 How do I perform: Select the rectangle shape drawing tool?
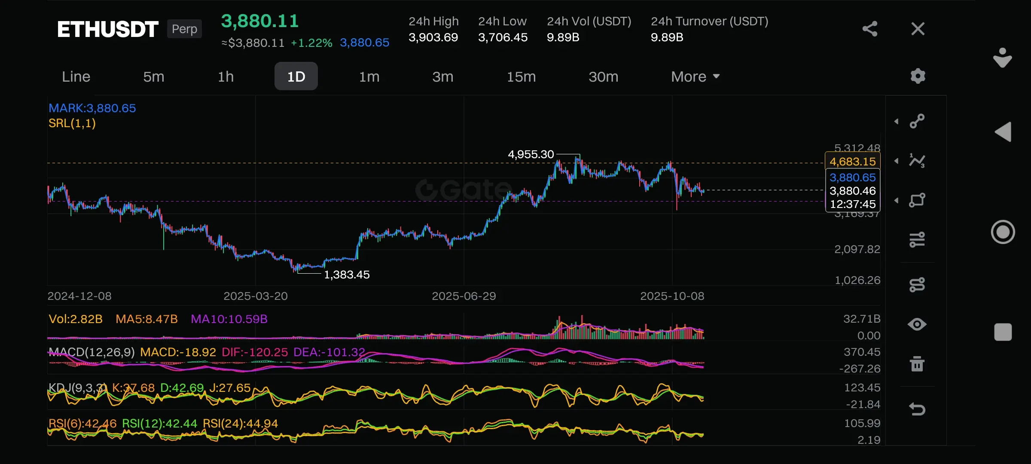tap(917, 200)
